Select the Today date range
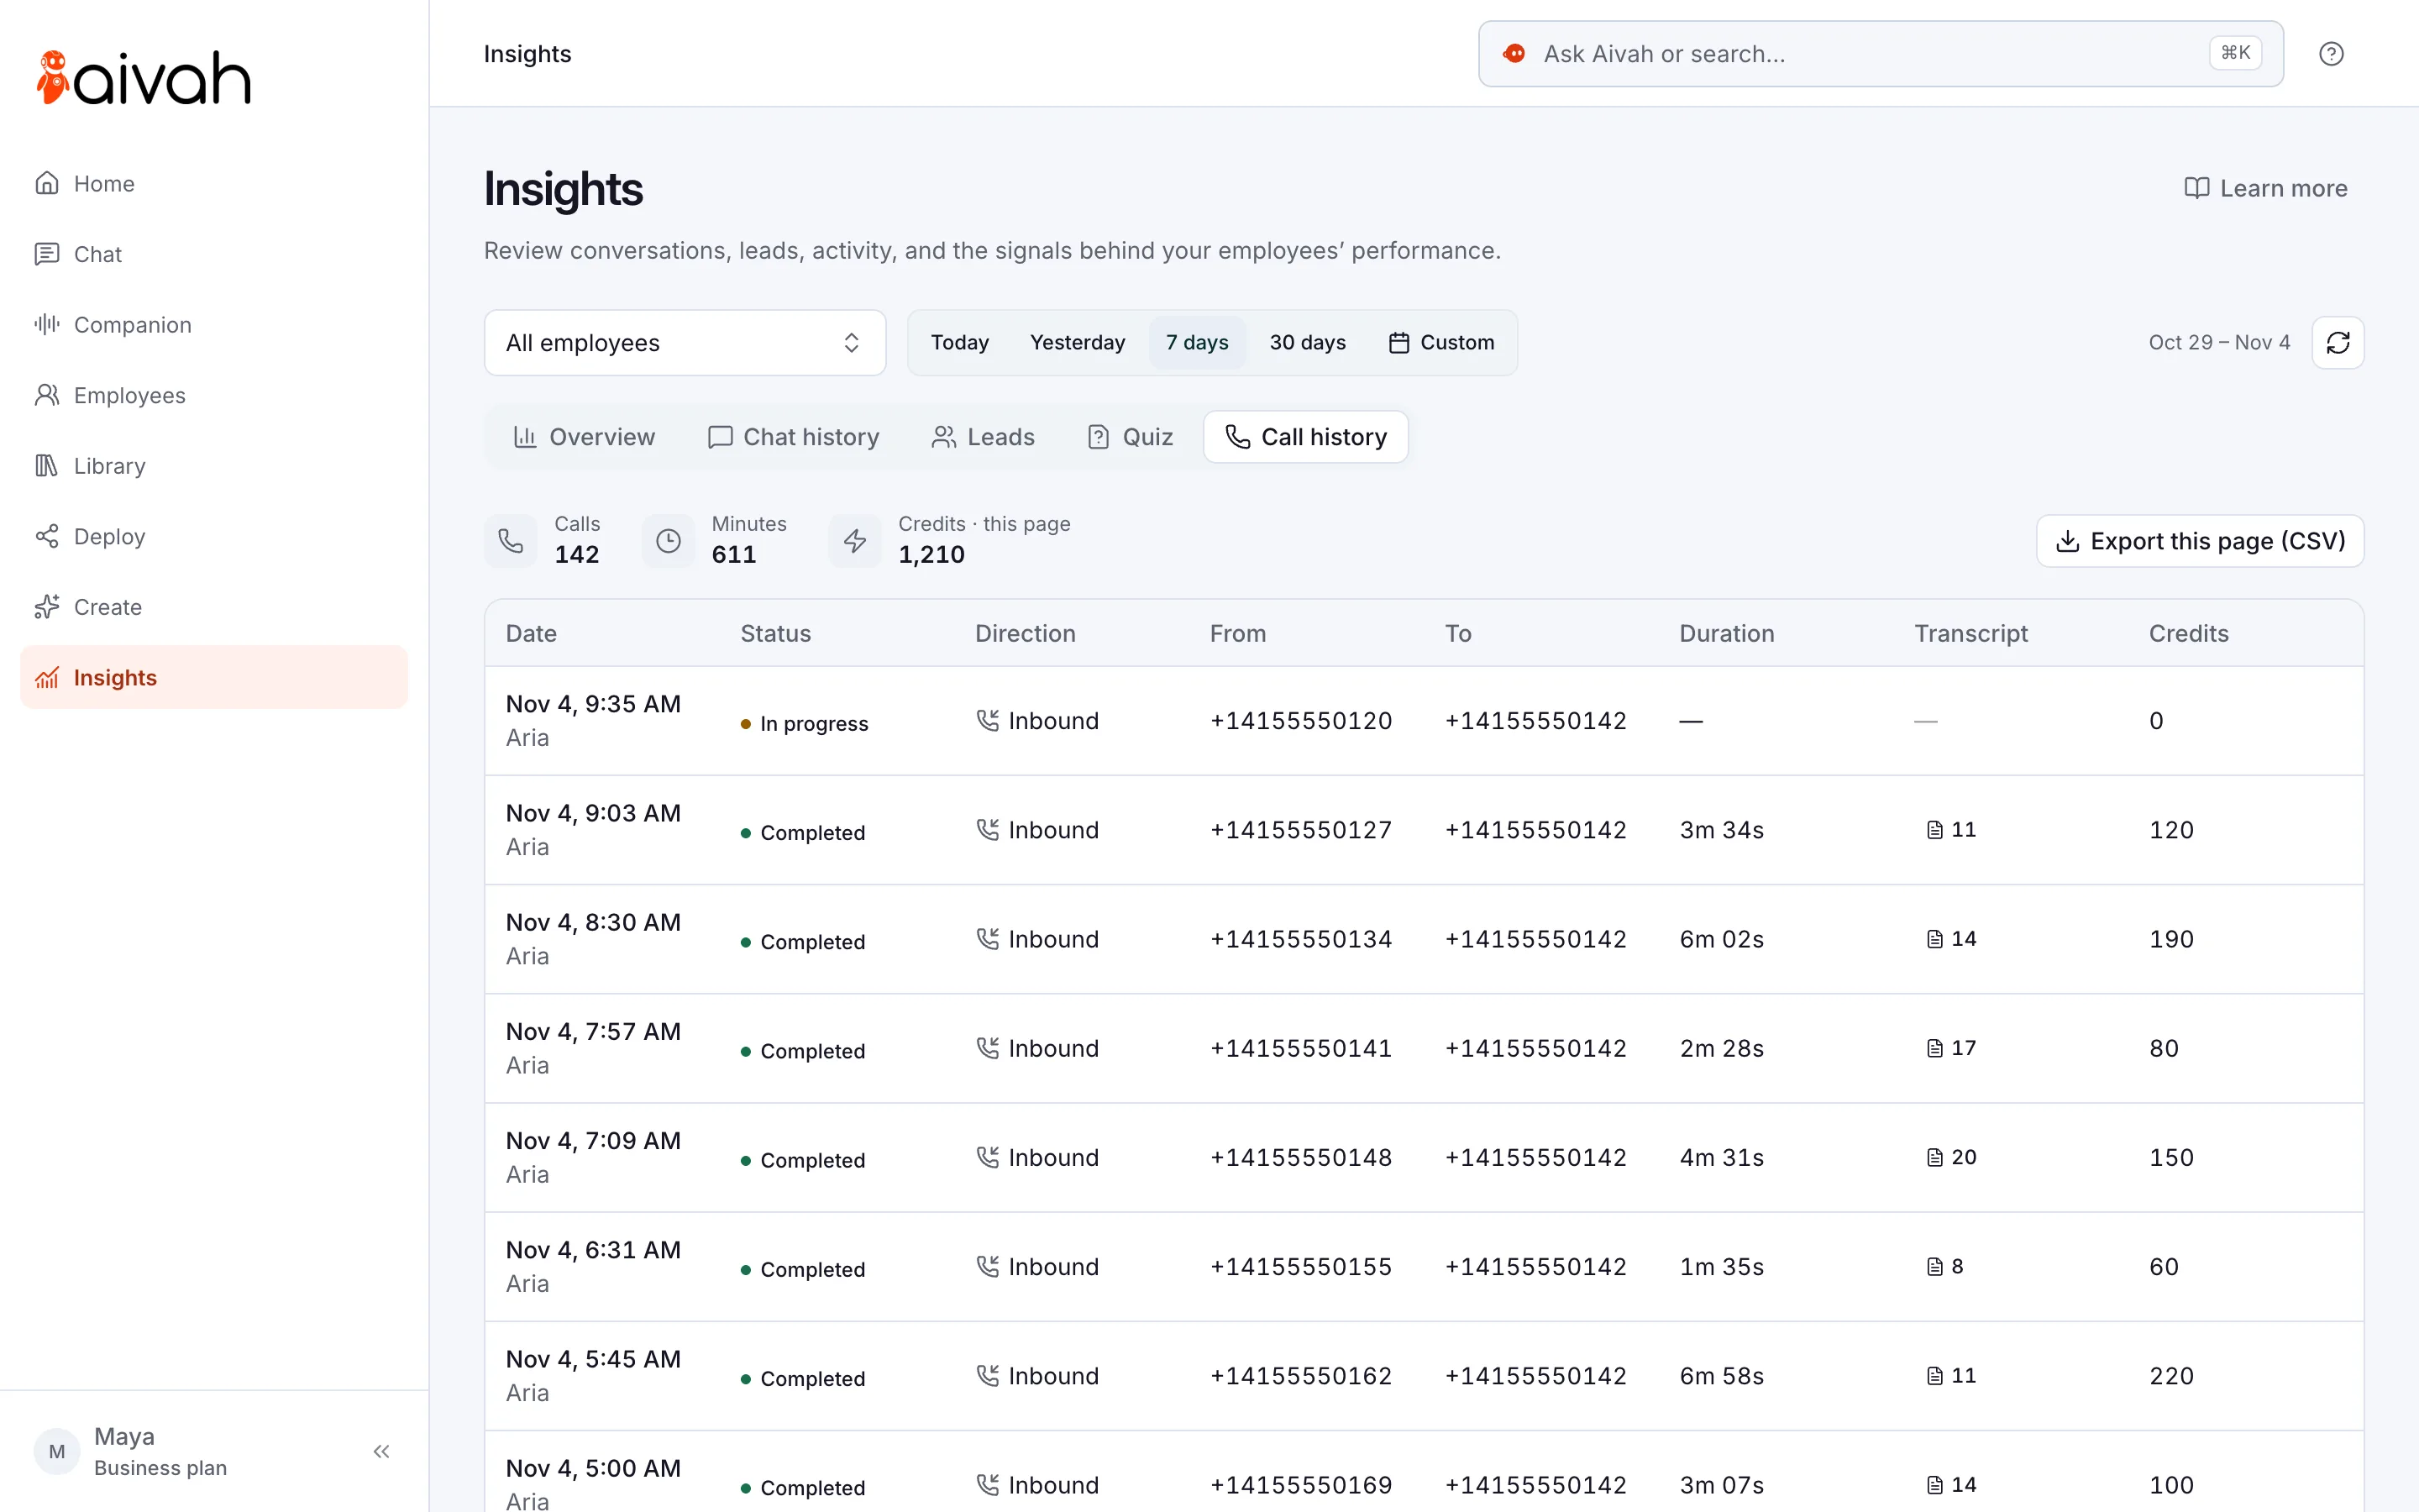Viewport: 2419px width, 1512px height. tap(959, 343)
